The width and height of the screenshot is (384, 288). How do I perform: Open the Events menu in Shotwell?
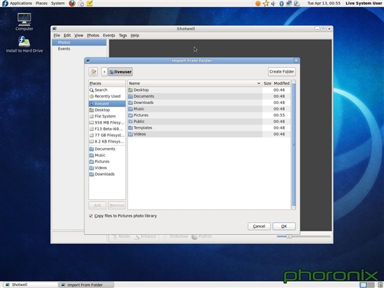(x=109, y=36)
